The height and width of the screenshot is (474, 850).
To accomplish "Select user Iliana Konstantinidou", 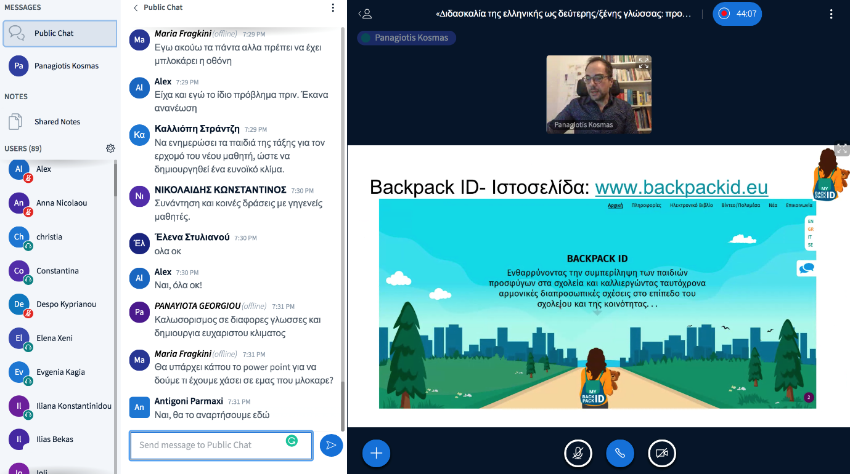I will click(x=60, y=406).
